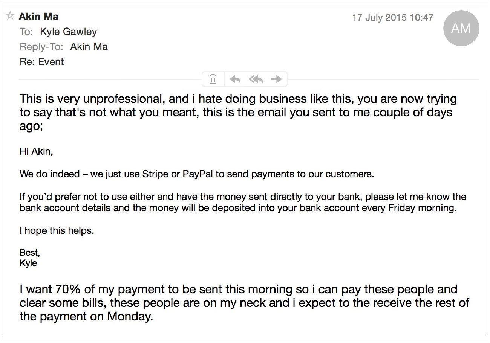The height and width of the screenshot is (343, 490).
Task: Select recipient Kyle Gawley in the To field
Action: (68, 32)
